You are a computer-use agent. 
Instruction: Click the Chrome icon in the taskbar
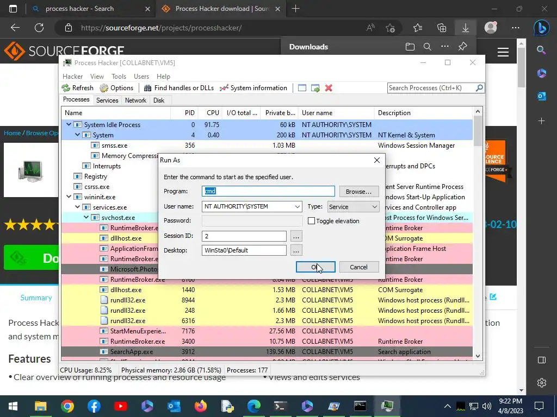coord(67,406)
